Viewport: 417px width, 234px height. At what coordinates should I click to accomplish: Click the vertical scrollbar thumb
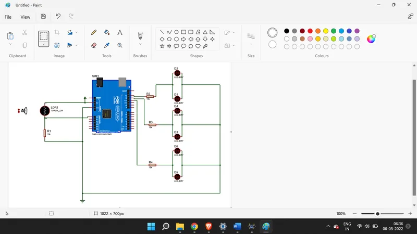click(414, 137)
